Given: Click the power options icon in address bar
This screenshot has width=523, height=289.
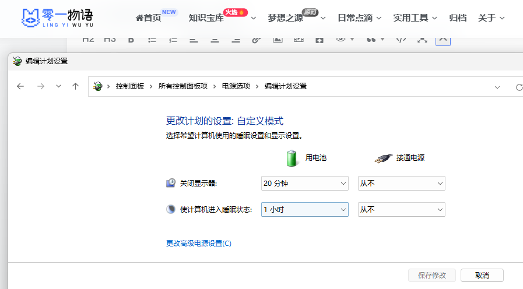Looking at the screenshot, I should (98, 86).
